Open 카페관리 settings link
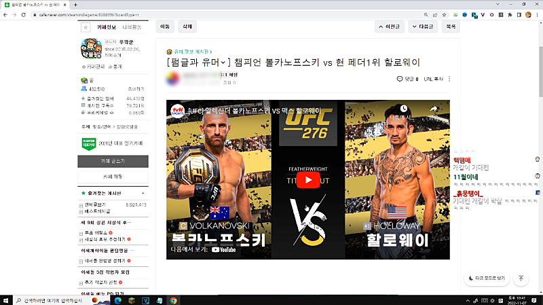 click(93, 67)
